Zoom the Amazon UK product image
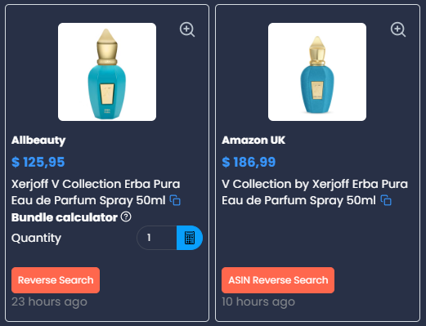This screenshot has height=326, width=426. coord(398,29)
